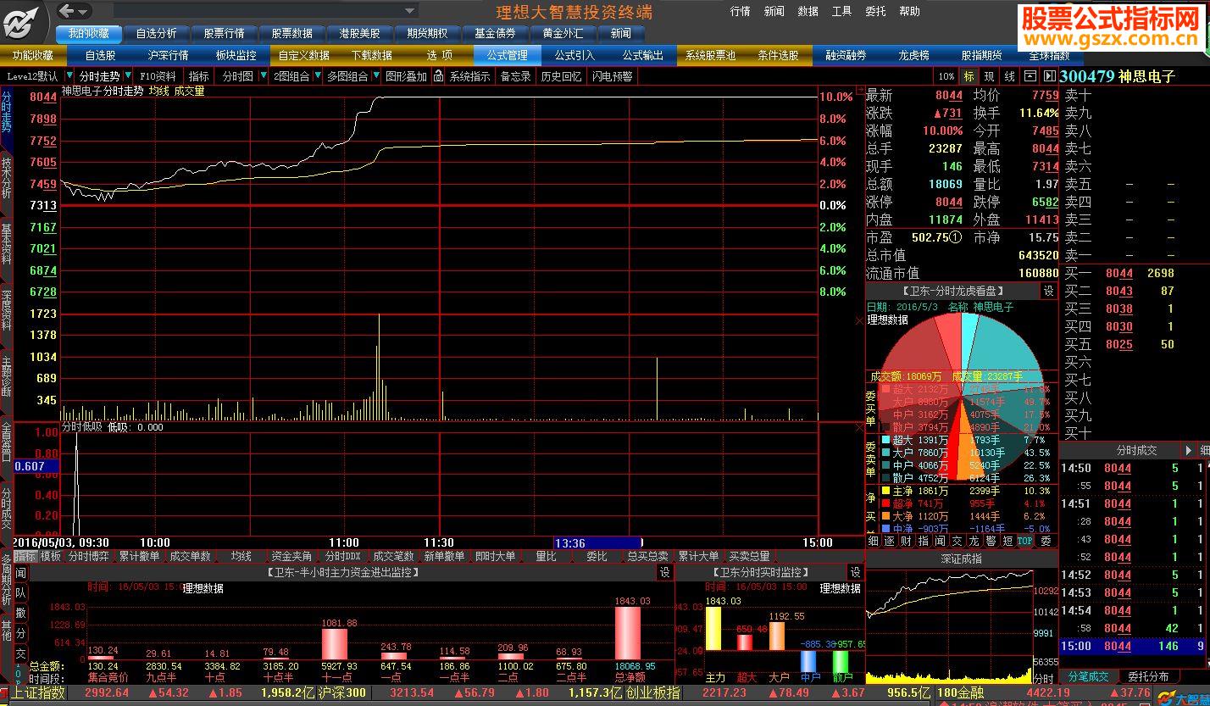Open the 新闻 menu in title bar

[774, 12]
